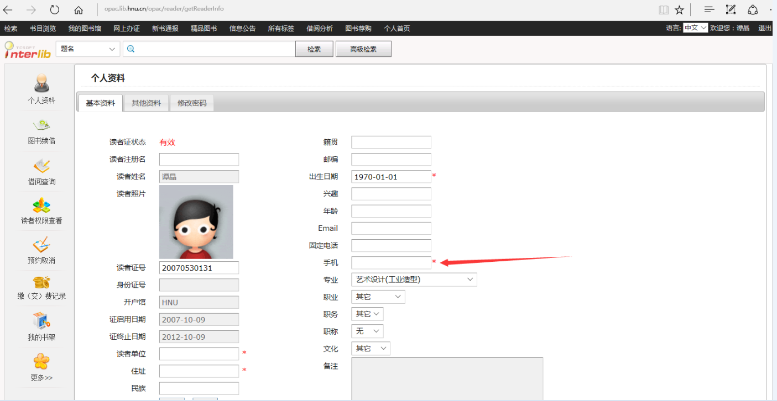Open 个人资料 sidebar icon
This screenshot has width=777, height=401.
(x=41, y=84)
